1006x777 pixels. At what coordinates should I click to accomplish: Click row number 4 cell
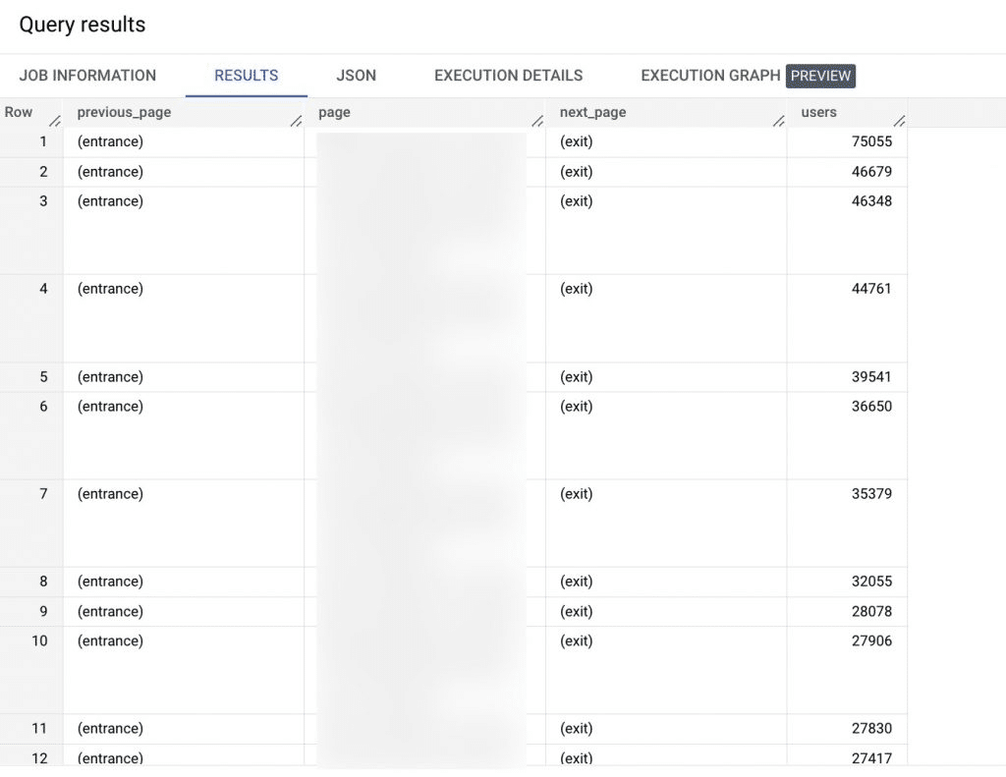(31, 318)
